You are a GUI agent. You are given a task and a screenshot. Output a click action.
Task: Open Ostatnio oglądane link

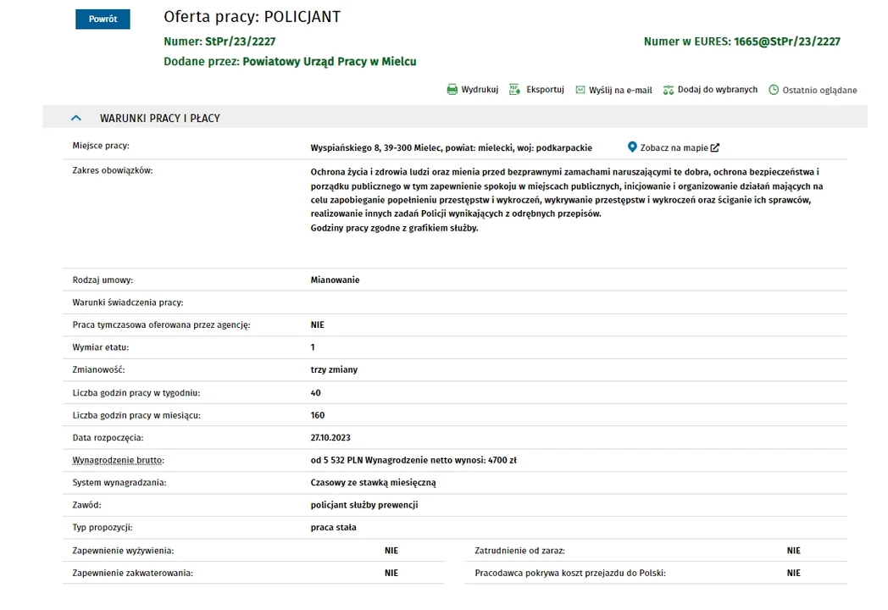tap(819, 90)
